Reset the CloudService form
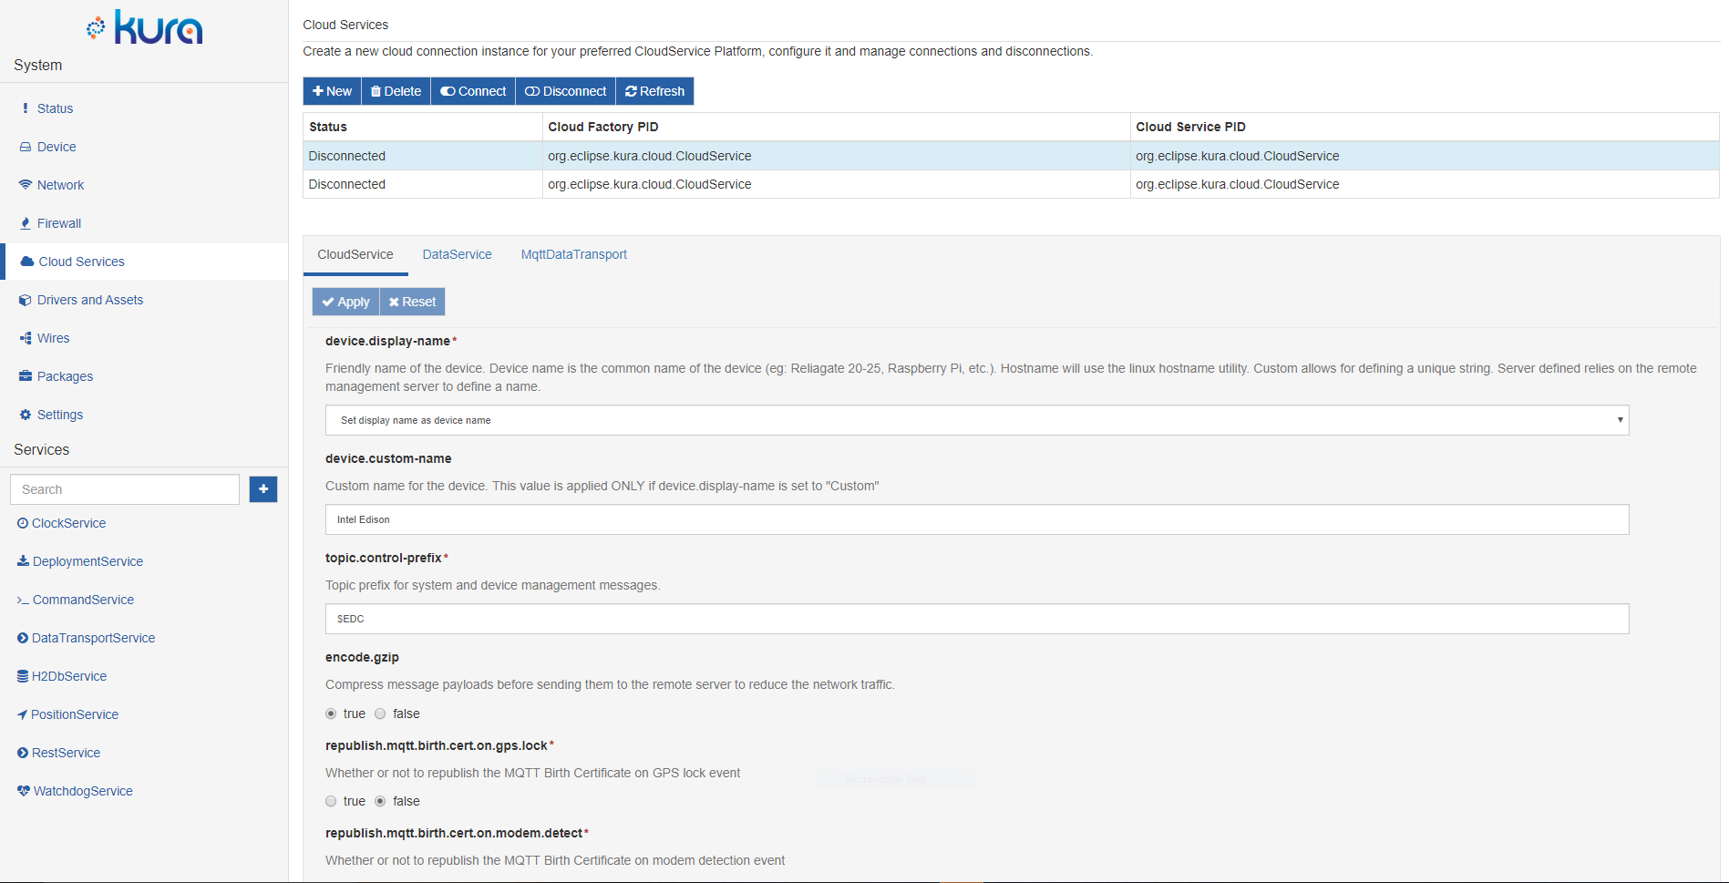Viewport: 1729px width, 883px height. click(x=412, y=302)
